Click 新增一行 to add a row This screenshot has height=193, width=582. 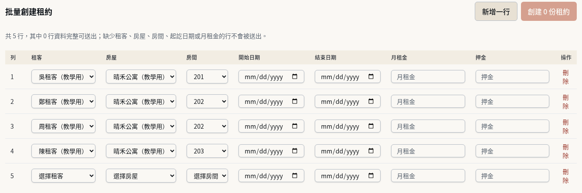(x=496, y=12)
